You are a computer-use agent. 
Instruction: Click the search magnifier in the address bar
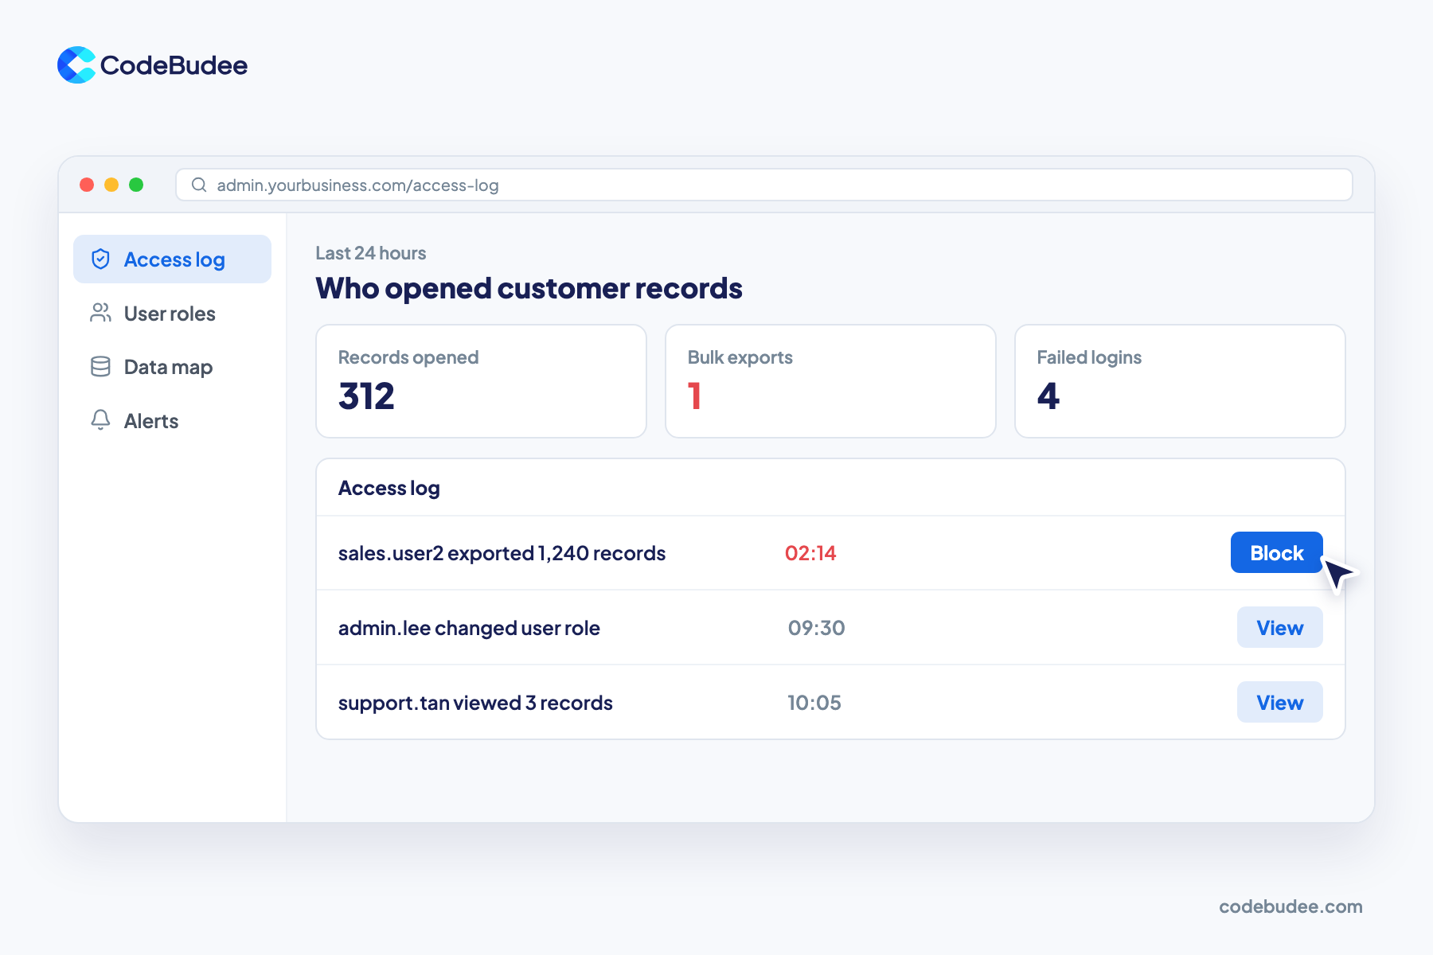pos(199,185)
